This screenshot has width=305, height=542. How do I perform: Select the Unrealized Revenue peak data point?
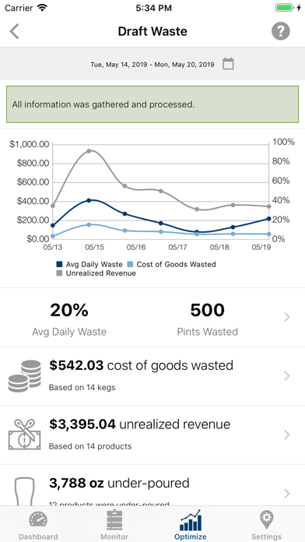coord(89,151)
